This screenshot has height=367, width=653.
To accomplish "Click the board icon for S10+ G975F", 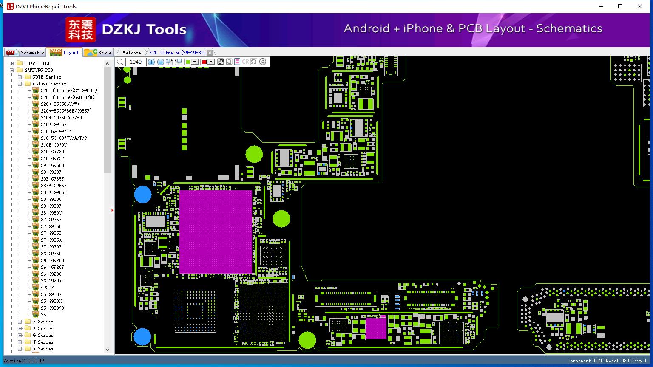I will (36, 124).
